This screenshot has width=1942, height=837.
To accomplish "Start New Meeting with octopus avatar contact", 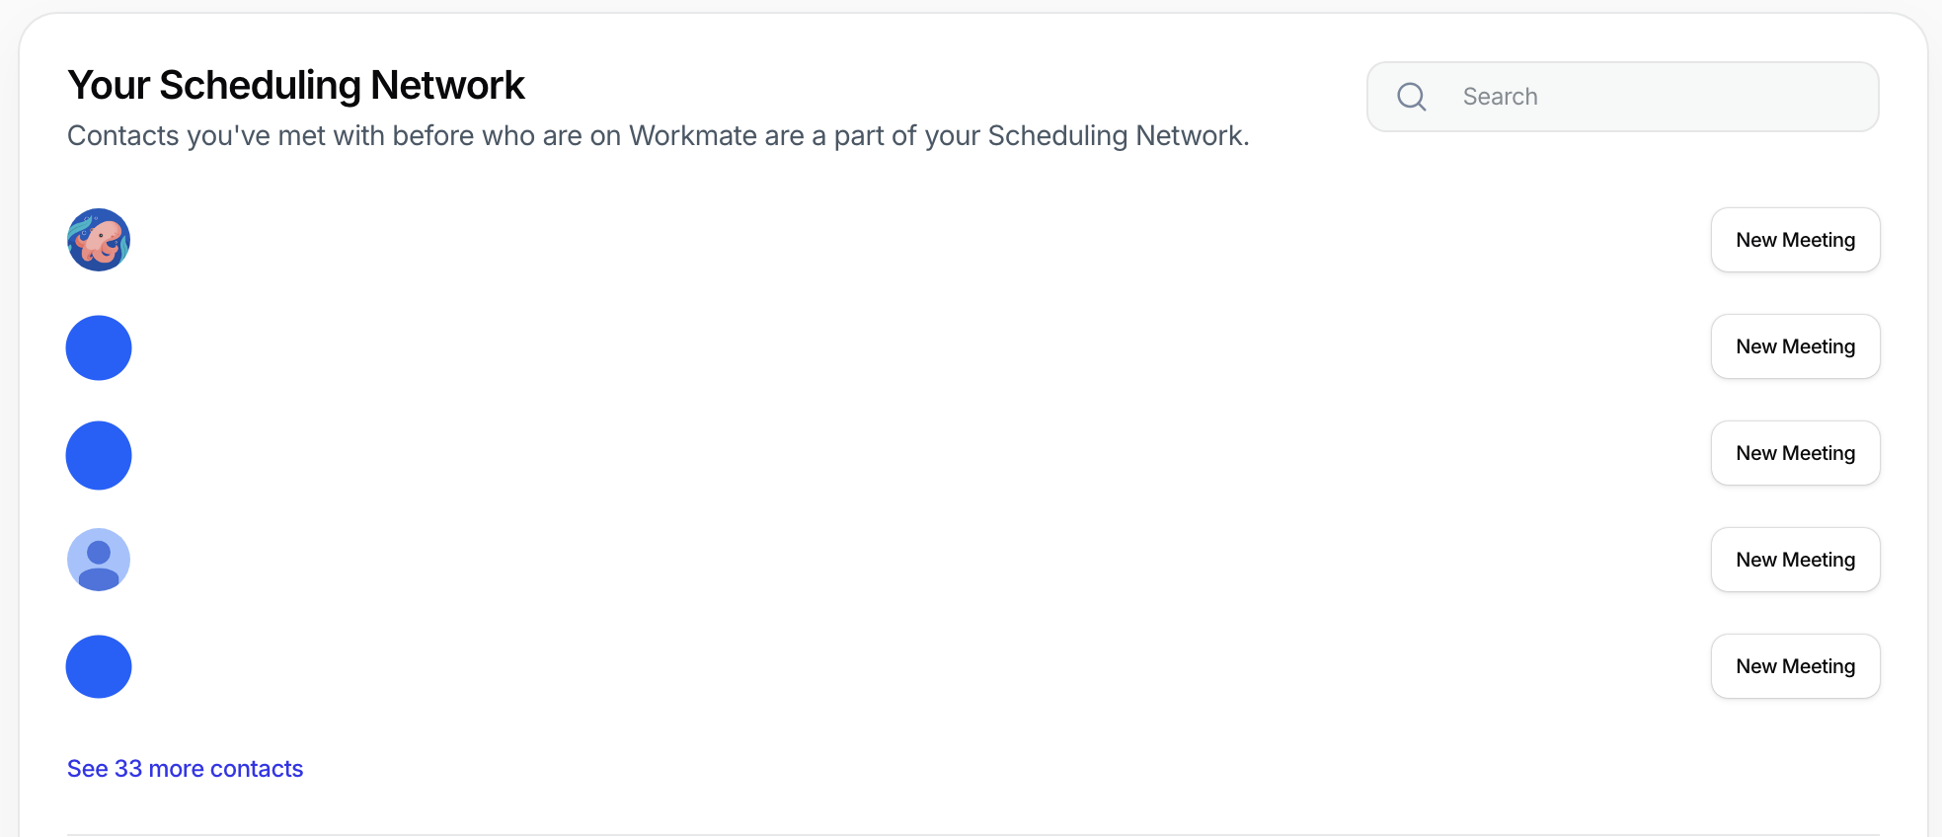I will [1796, 240].
